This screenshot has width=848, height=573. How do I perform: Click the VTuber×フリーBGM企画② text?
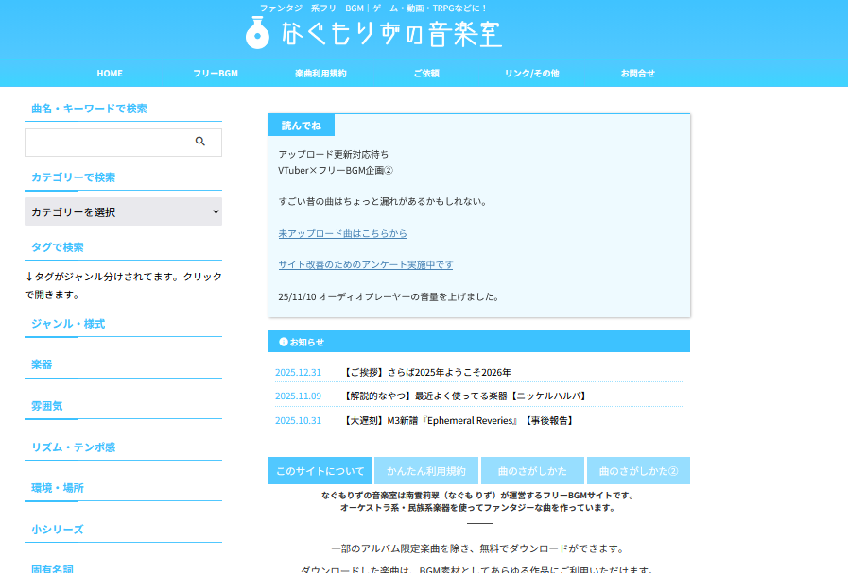(336, 170)
